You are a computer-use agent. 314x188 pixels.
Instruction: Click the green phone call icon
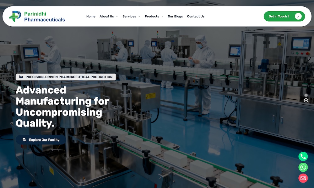pyautogui.click(x=303, y=156)
